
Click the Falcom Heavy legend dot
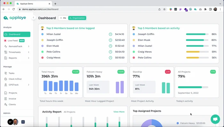pos(178,123)
